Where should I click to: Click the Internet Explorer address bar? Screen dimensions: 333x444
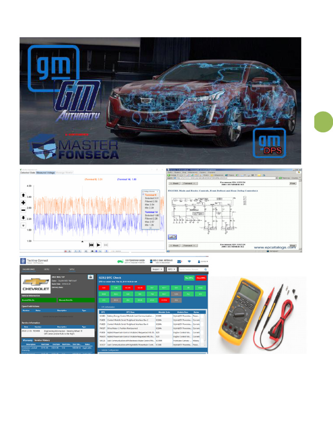click(x=225, y=178)
